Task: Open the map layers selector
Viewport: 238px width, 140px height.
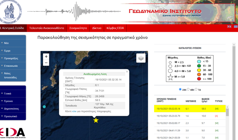Action: pyautogui.click(x=141, y=58)
